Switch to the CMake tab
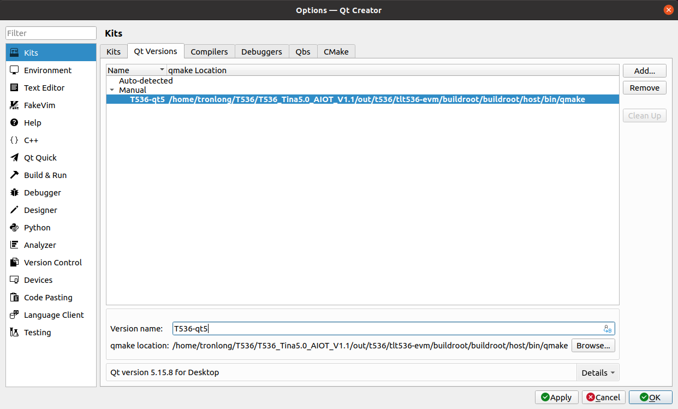678x409 pixels. pos(336,51)
